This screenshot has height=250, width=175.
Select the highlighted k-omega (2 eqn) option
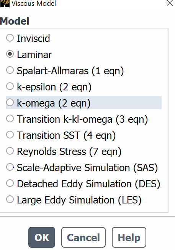(x=84, y=103)
